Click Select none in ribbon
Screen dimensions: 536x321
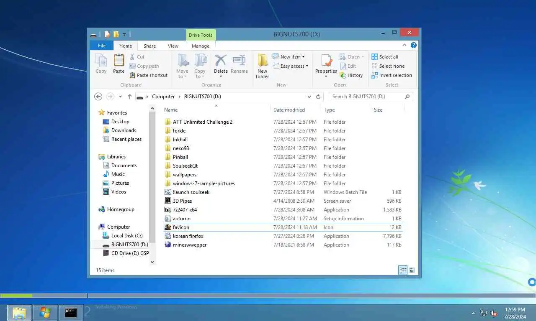[x=388, y=66]
